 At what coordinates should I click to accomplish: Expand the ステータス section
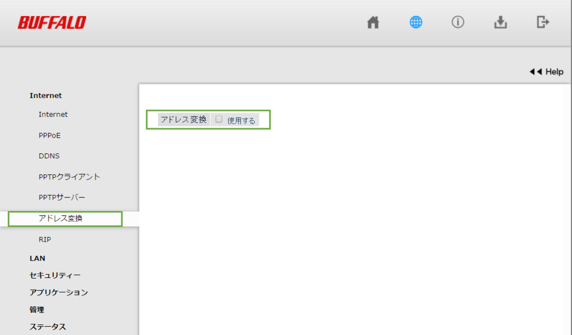[48, 327]
